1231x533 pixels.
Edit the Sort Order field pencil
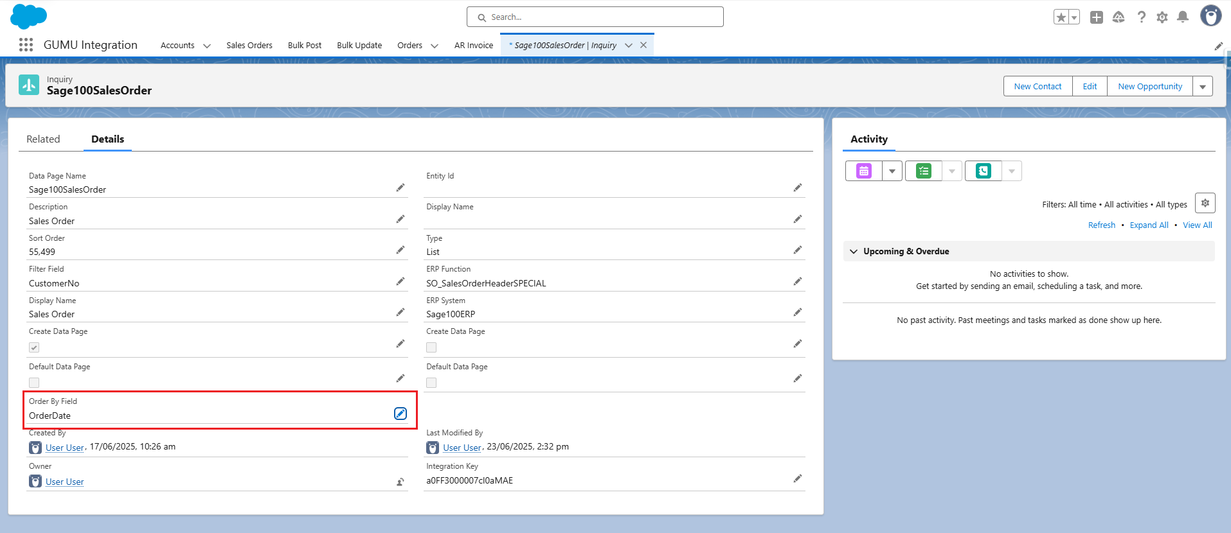click(x=400, y=250)
